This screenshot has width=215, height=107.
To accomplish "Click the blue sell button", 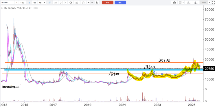I will [120, 3].
